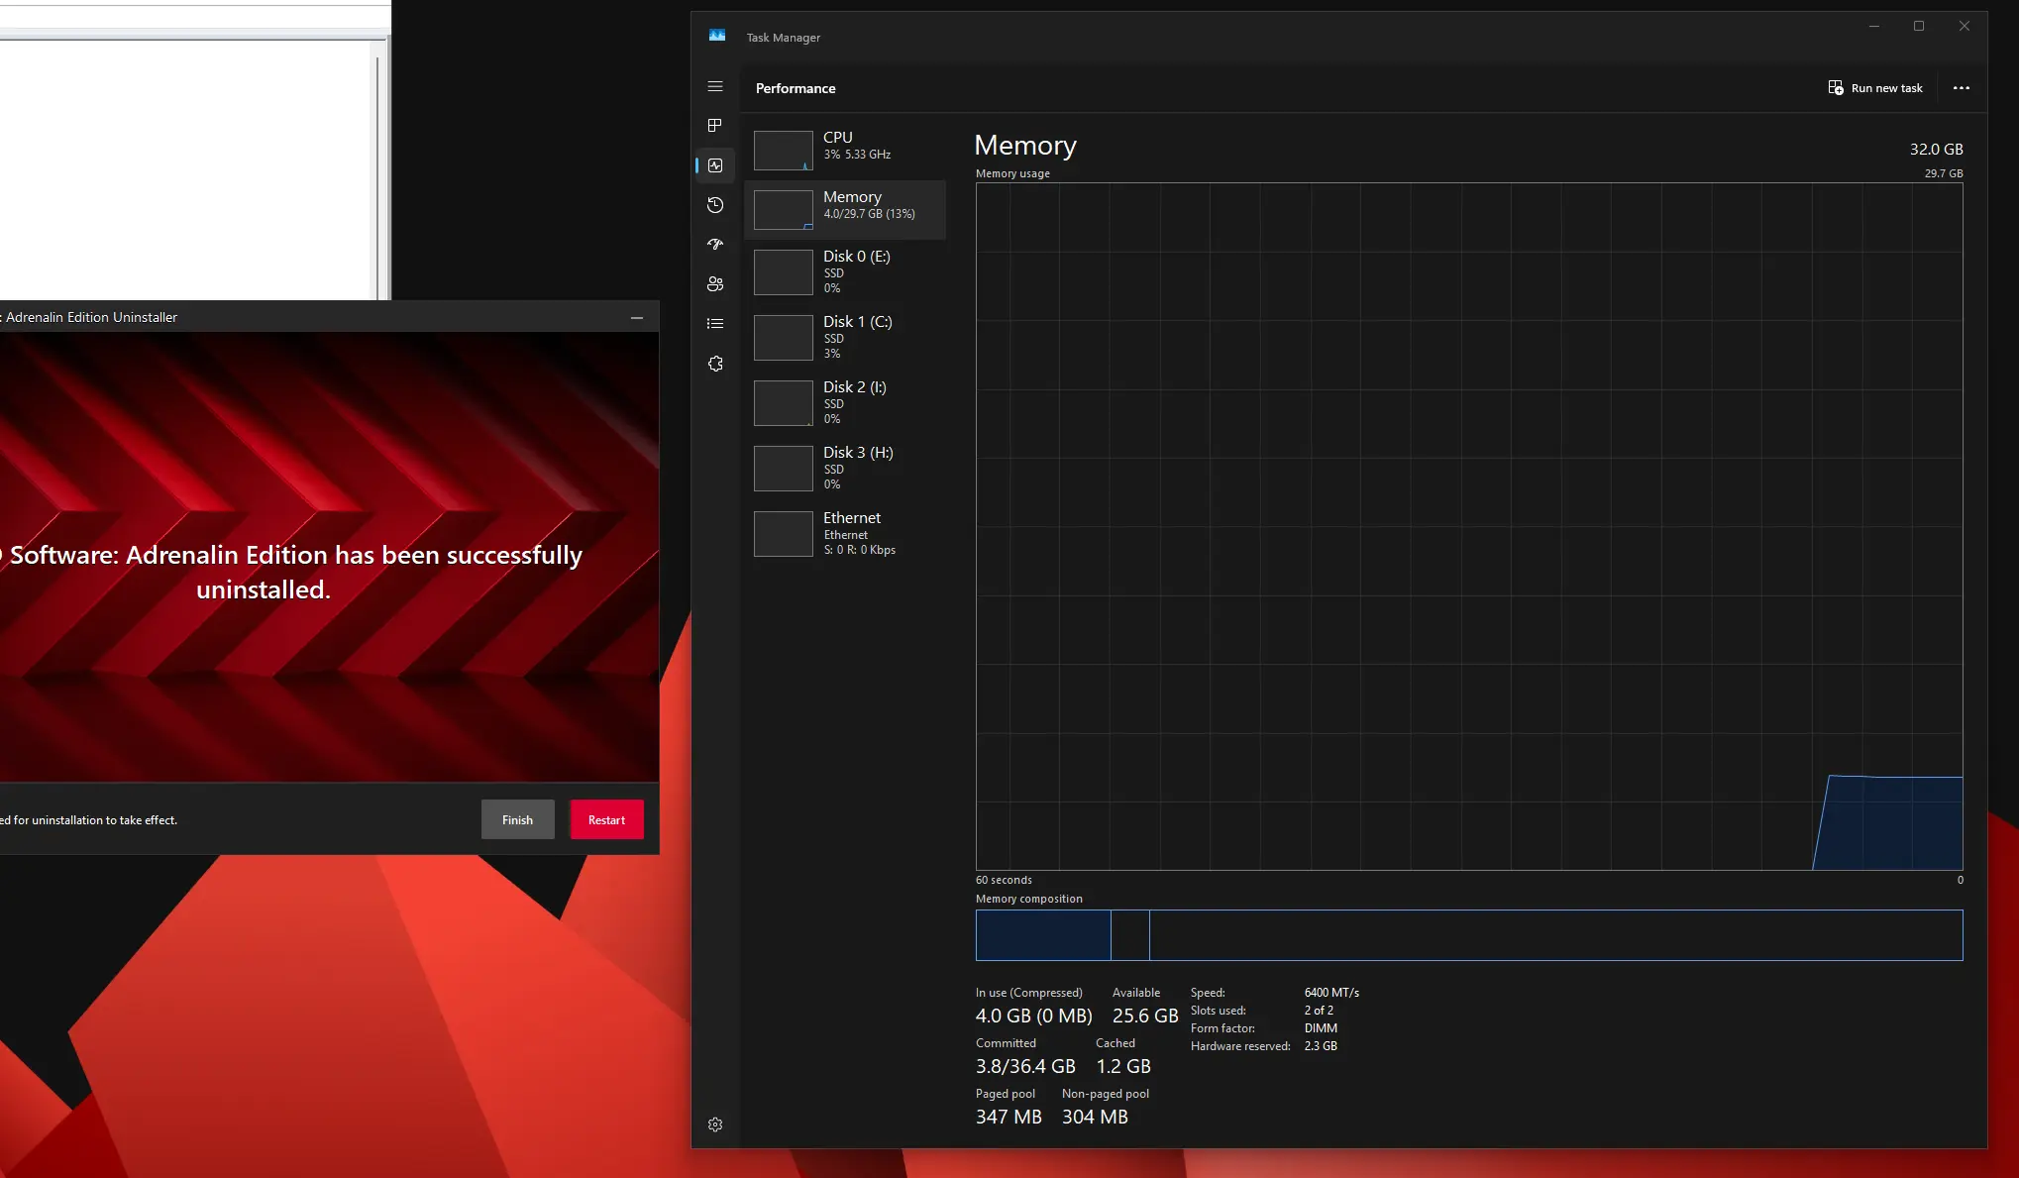Select the CPU performance entry
Screen dimensions: 2019x1178
coord(845,150)
